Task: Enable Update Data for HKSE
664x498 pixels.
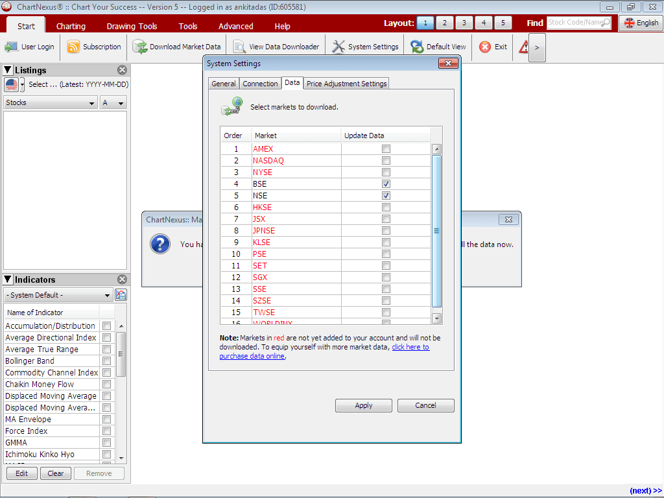Action: (x=386, y=207)
